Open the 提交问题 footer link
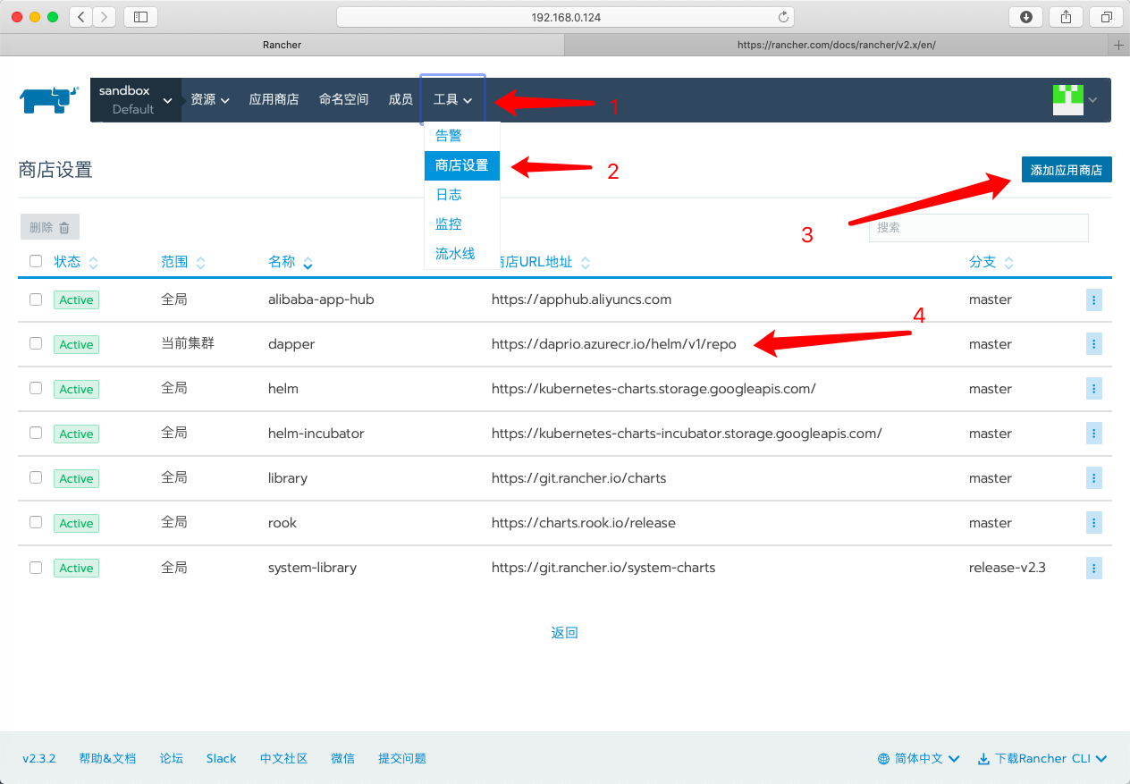 point(402,758)
